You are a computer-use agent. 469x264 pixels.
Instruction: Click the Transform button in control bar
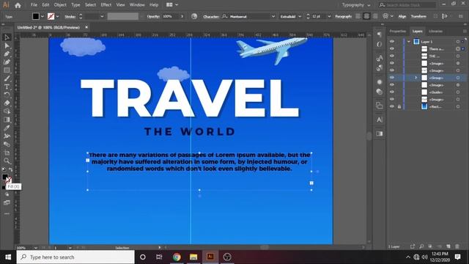(418, 16)
